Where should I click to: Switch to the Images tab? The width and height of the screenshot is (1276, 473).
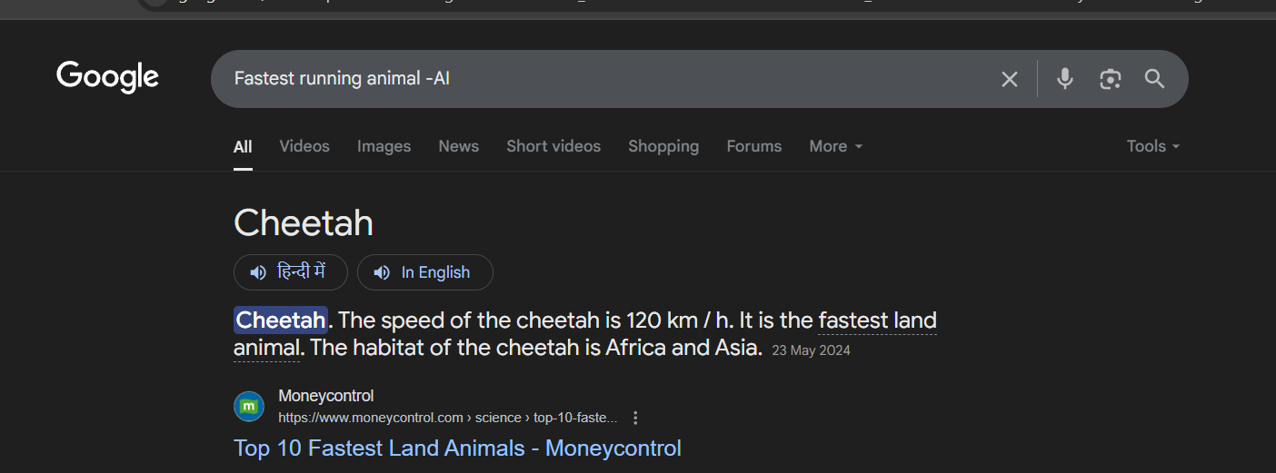pyautogui.click(x=384, y=146)
